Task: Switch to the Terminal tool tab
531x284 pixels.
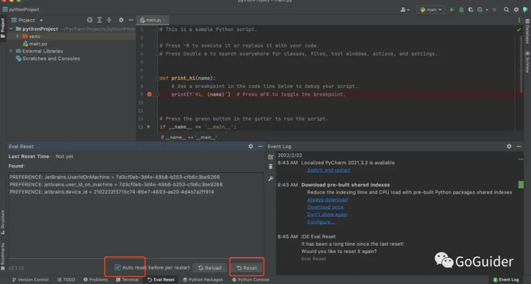Action: click(x=127, y=279)
